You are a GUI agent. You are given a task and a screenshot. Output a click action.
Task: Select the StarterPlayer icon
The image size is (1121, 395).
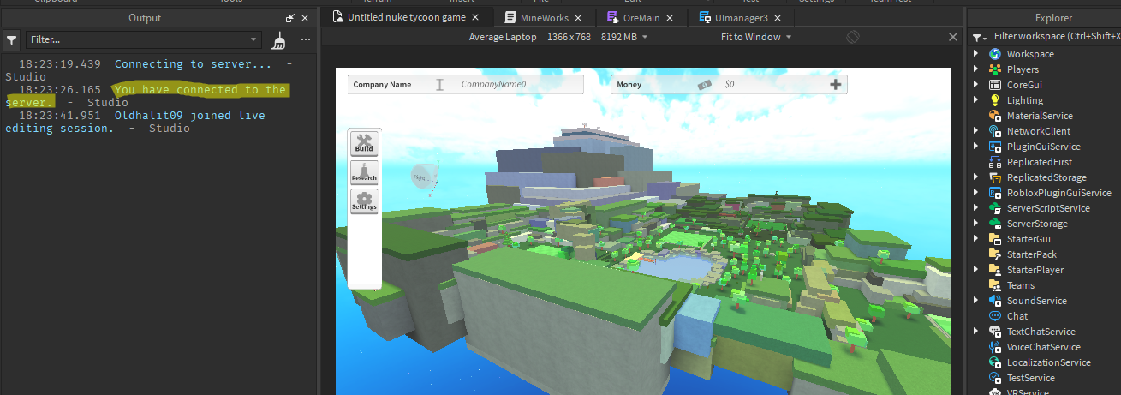(995, 270)
